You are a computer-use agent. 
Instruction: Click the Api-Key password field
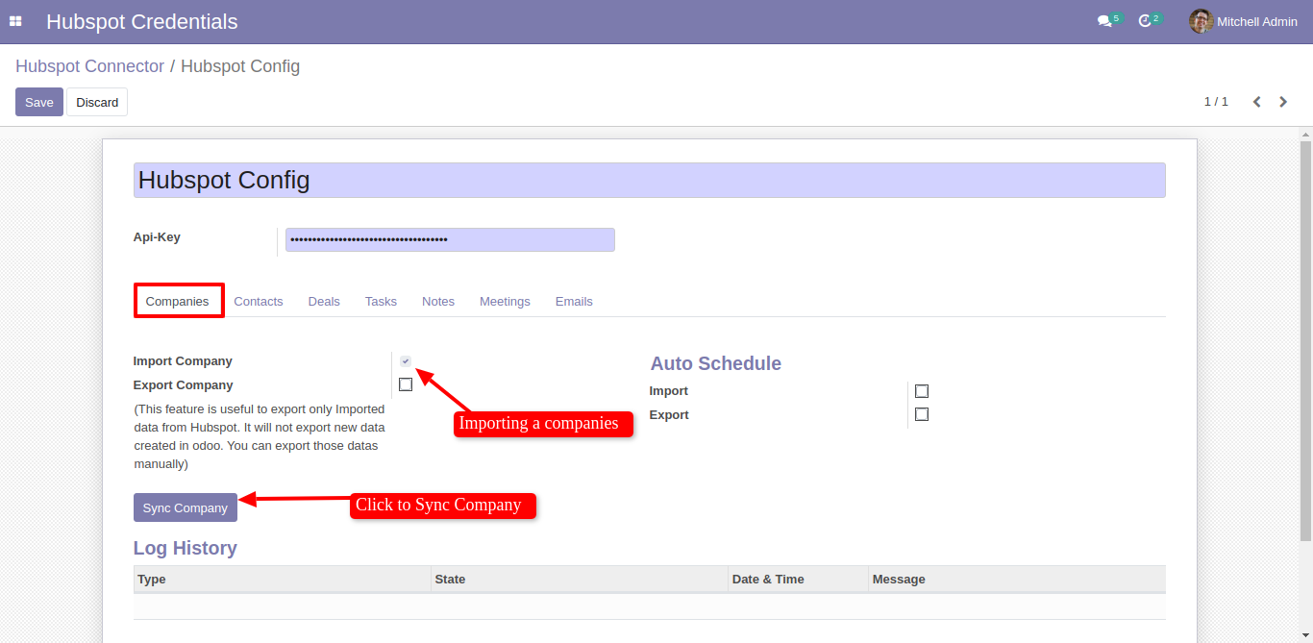point(450,239)
